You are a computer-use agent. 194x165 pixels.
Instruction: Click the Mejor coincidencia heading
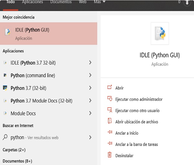(x=18, y=17)
